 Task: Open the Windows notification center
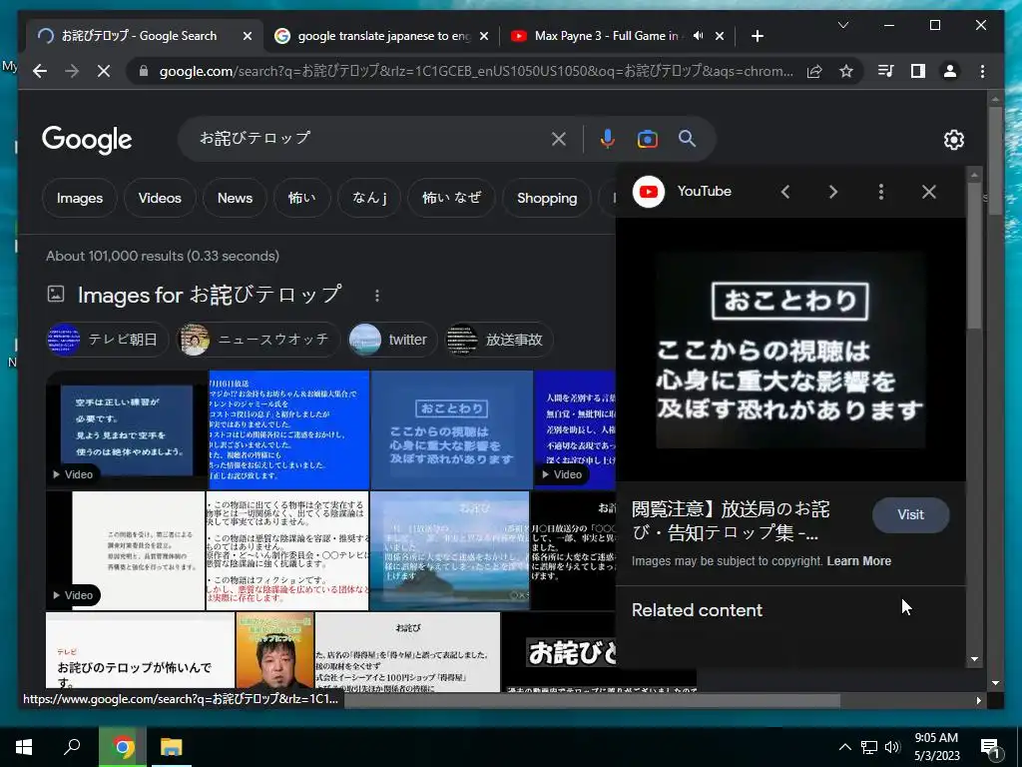click(991, 748)
